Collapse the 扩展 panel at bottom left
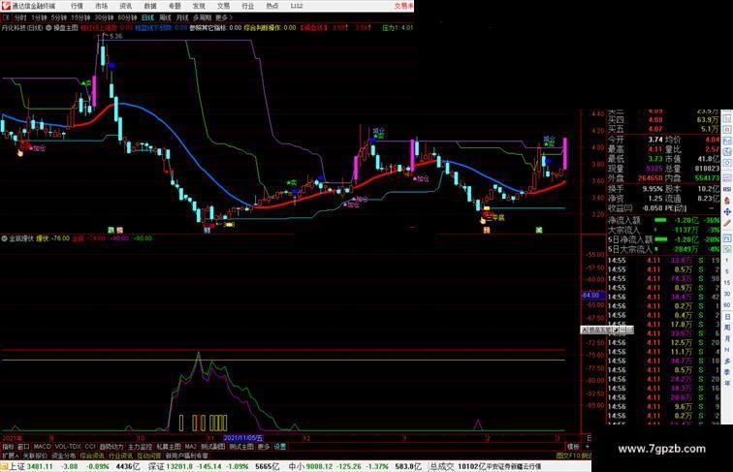This screenshot has width=733, height=472. (10, 456)
